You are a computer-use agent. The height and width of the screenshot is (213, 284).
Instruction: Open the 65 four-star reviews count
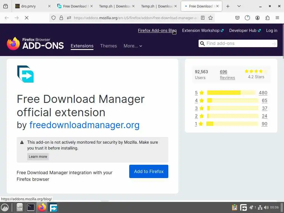coord(264,100)
